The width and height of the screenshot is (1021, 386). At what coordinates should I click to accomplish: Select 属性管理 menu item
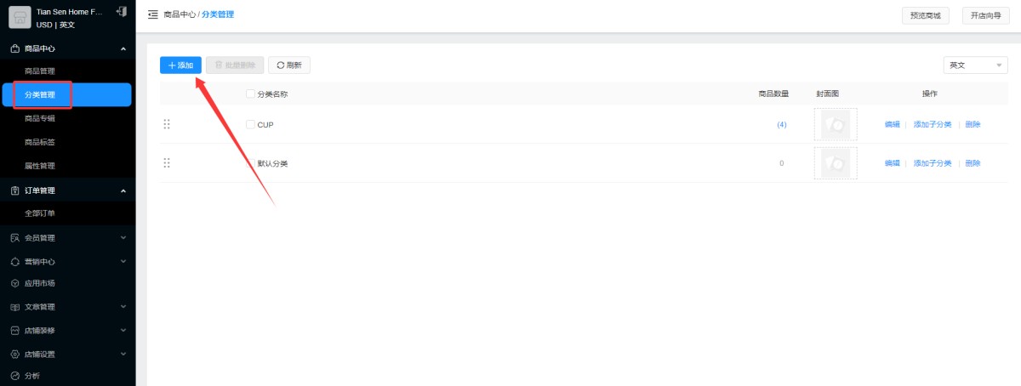[40, 166]
